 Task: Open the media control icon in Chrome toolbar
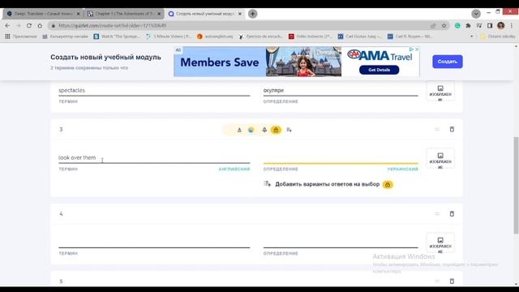pos(479,25)
